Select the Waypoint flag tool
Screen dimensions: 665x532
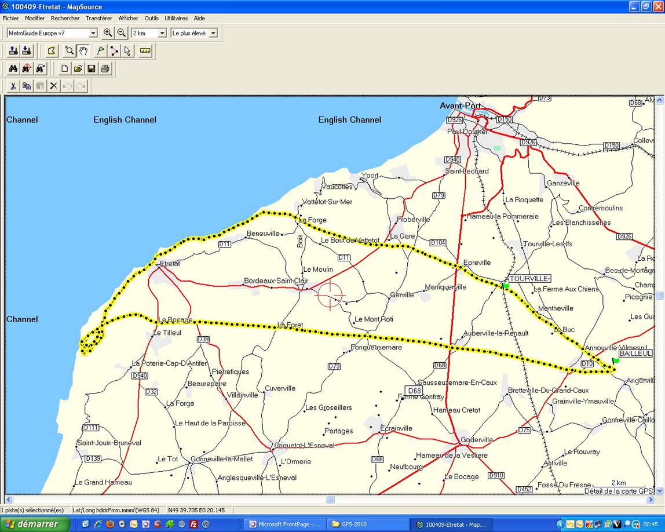[x=101, y=51]
